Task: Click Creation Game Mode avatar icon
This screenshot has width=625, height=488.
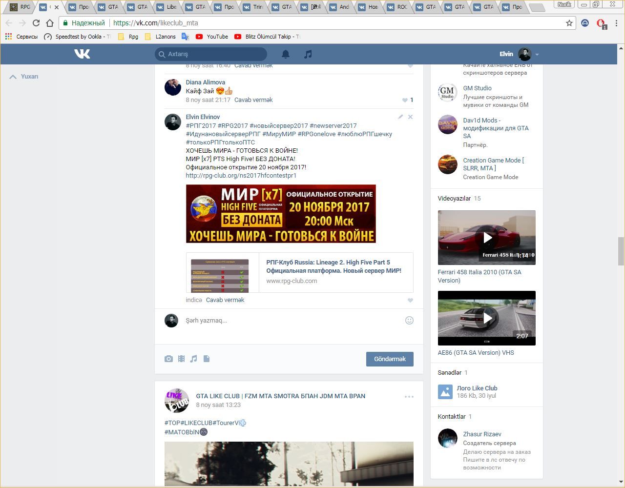Action: point(447,164)
